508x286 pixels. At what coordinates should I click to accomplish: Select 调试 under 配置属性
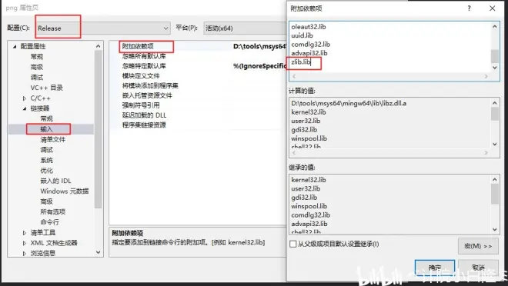37,78
